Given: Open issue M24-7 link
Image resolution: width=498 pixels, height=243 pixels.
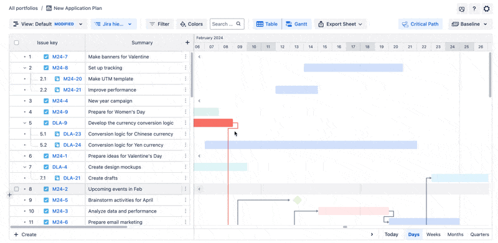Looking at the screenshot, I should (60, 57).
